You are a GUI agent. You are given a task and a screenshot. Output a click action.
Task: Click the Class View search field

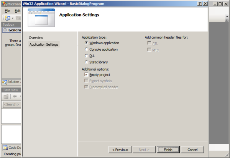12,105
